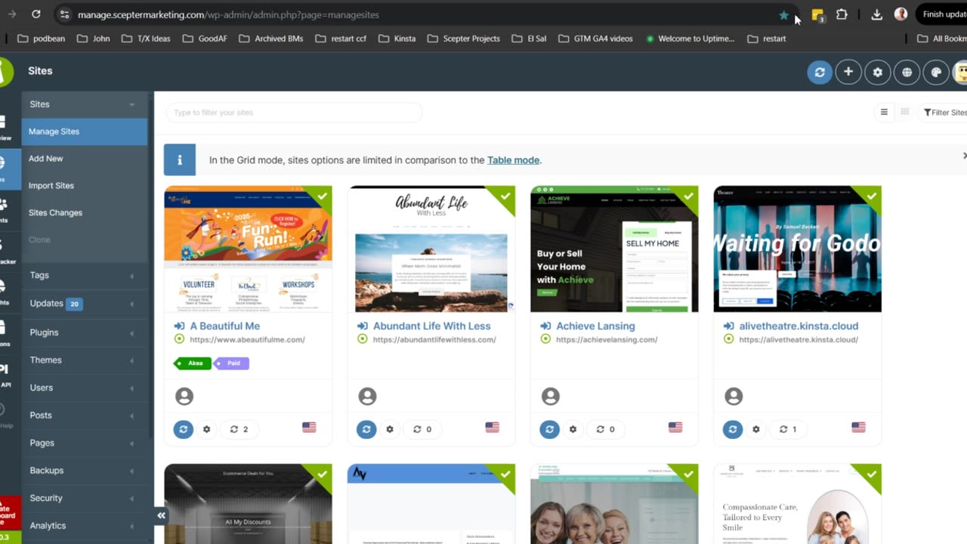This screenshot has height=544, width=967.
Task: Sync the Achieve Lansing site
Action: tap(549, 429)
